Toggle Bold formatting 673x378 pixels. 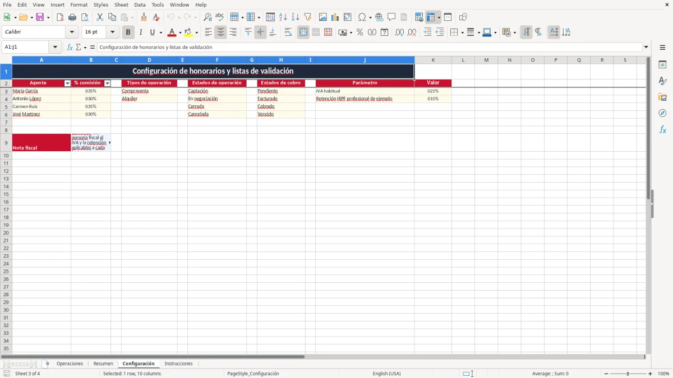[128, 32]
